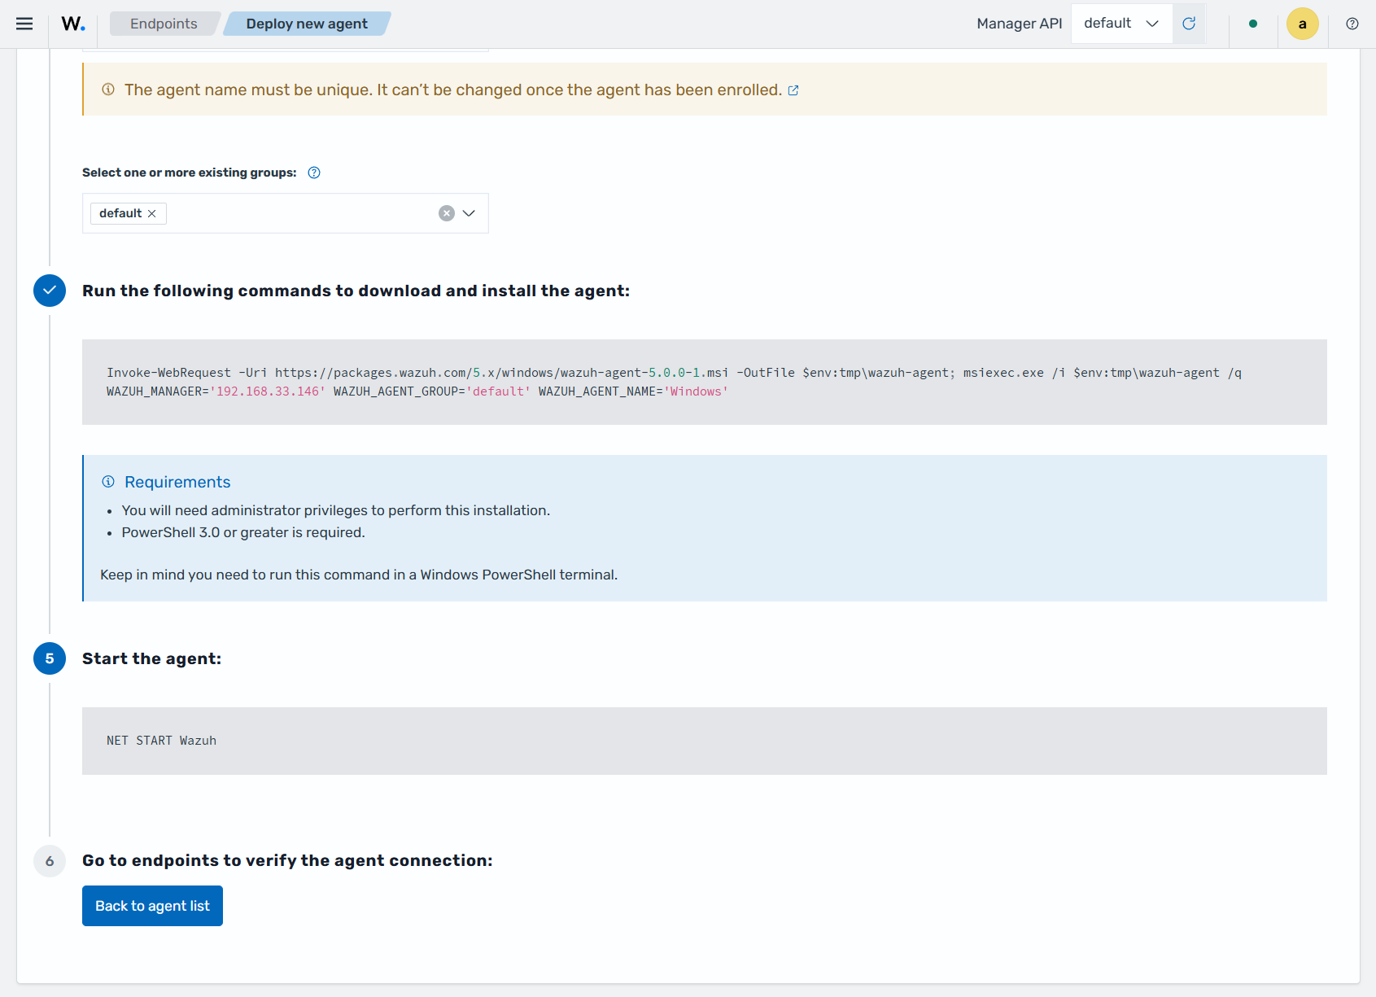Click the NET START Wazuh command block
Screen dimensions: 1376x997
pyautogui.click(x=705, y=741)
